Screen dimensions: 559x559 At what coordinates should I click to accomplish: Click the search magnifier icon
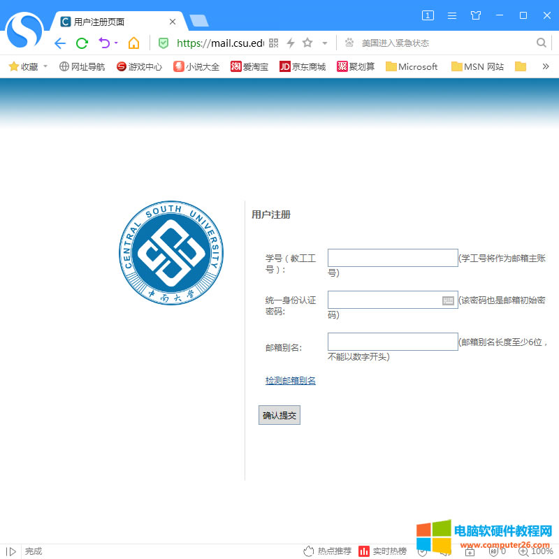[542, 43]
